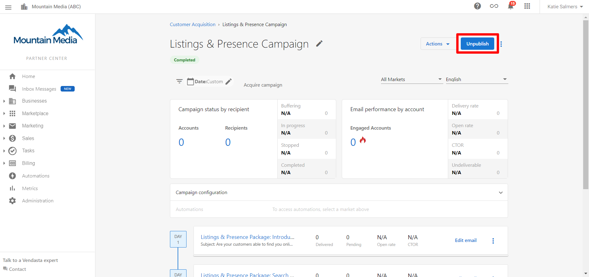
Task: Click the Mountain Media logo
Action: pos(48,34)
